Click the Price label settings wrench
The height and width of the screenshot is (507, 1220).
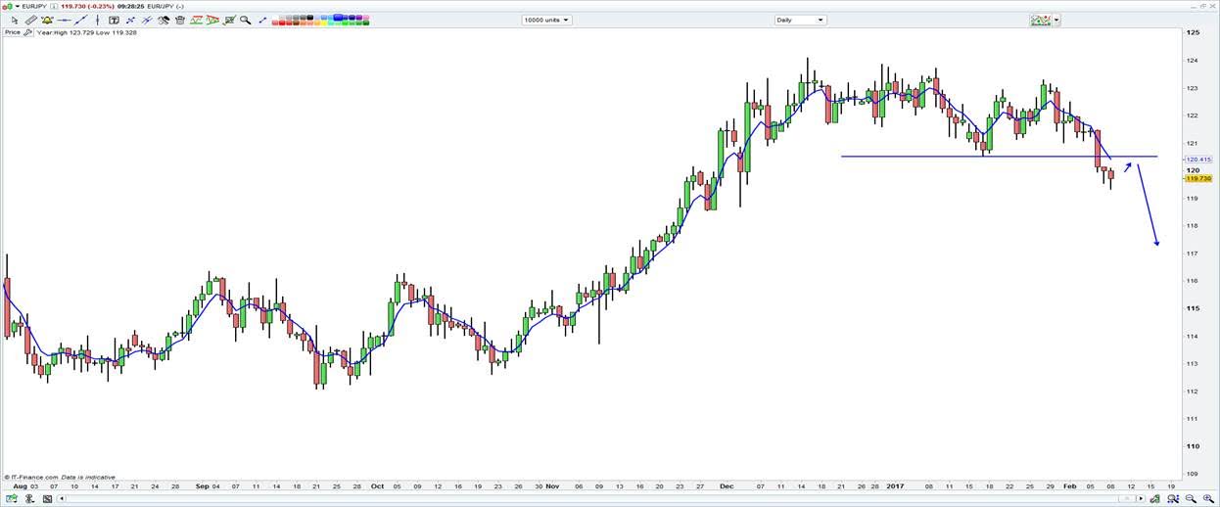point(28,32)
